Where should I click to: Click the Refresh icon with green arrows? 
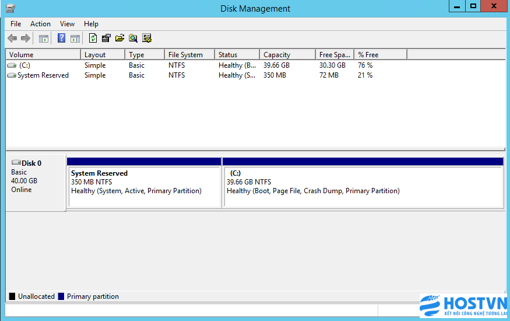click(x=93, y=38)
